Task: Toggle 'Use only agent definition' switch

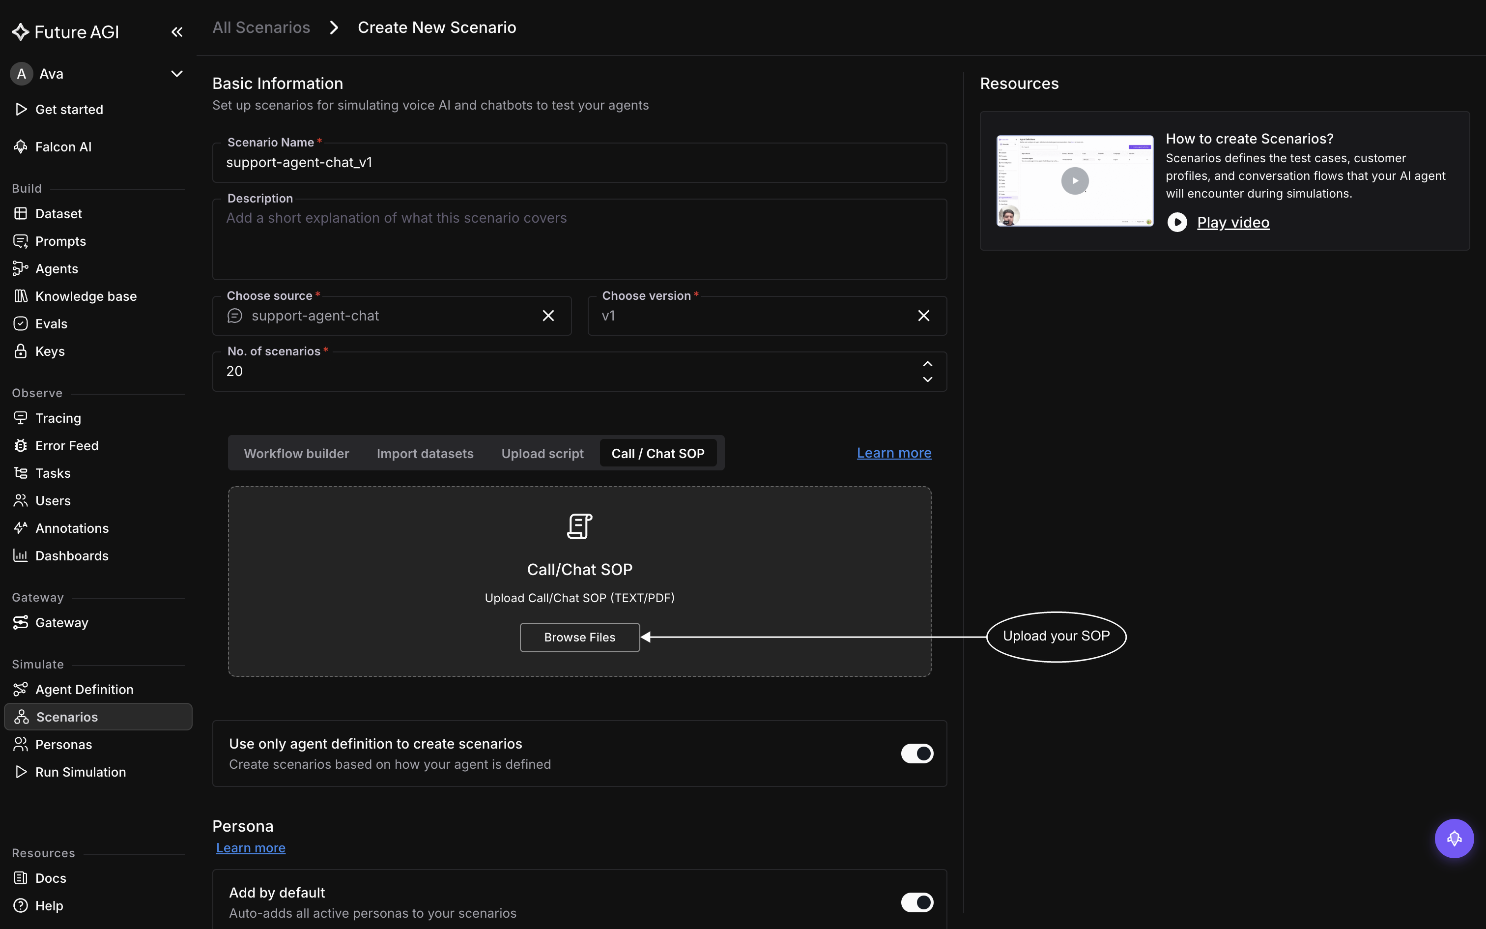Action: point(917,753)
